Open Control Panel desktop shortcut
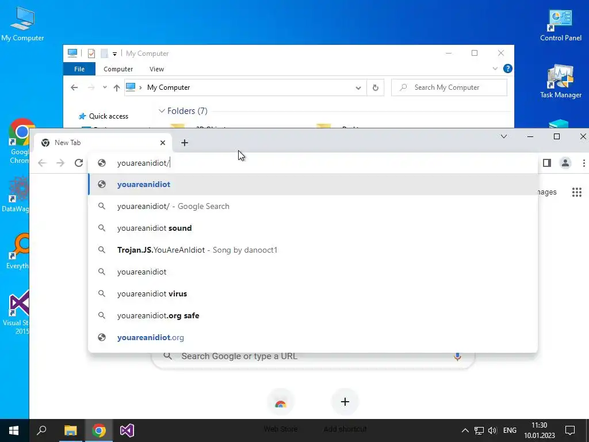This screenshot has width=589, height=442. coord(560,25)
